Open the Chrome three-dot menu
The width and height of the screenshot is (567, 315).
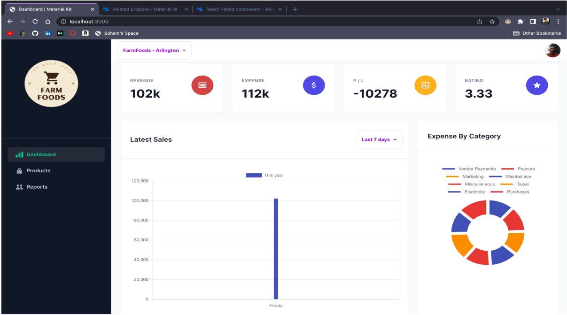coord(558,21)
